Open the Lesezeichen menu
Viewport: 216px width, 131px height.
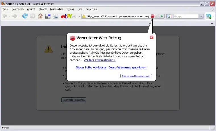[x=57, y=9]
